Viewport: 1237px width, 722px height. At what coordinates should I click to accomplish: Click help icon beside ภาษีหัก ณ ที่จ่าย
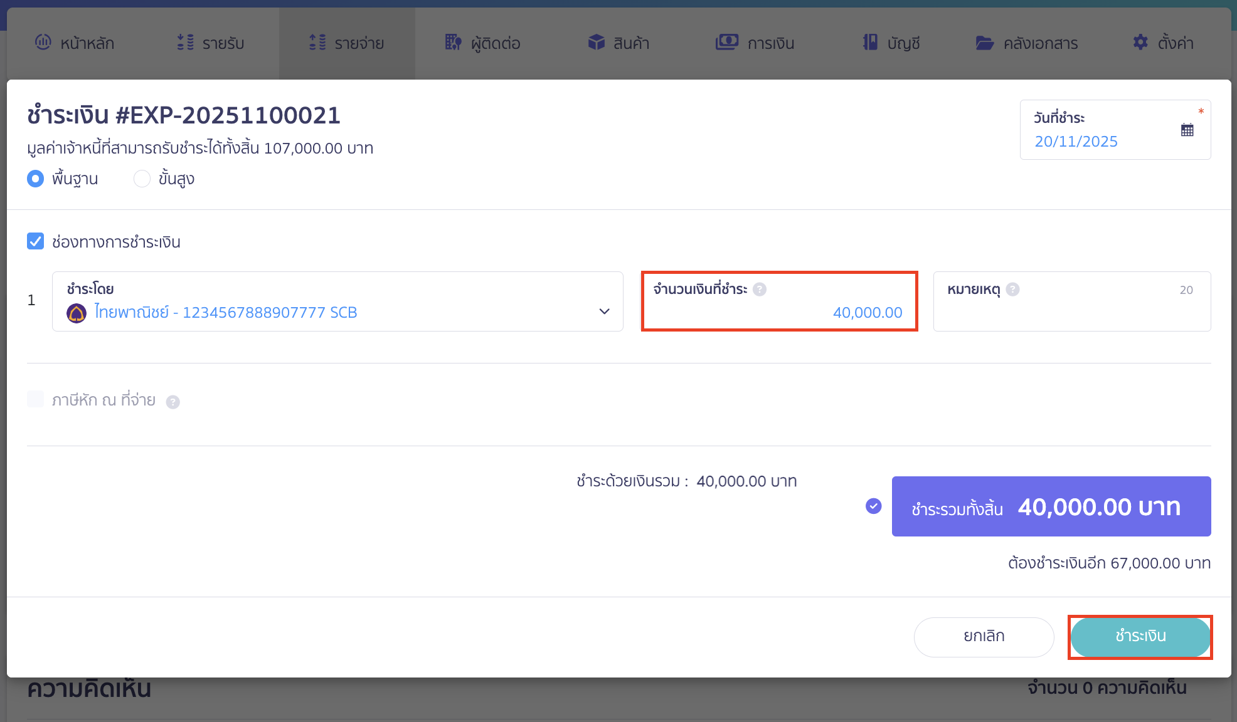pos(173,402)
